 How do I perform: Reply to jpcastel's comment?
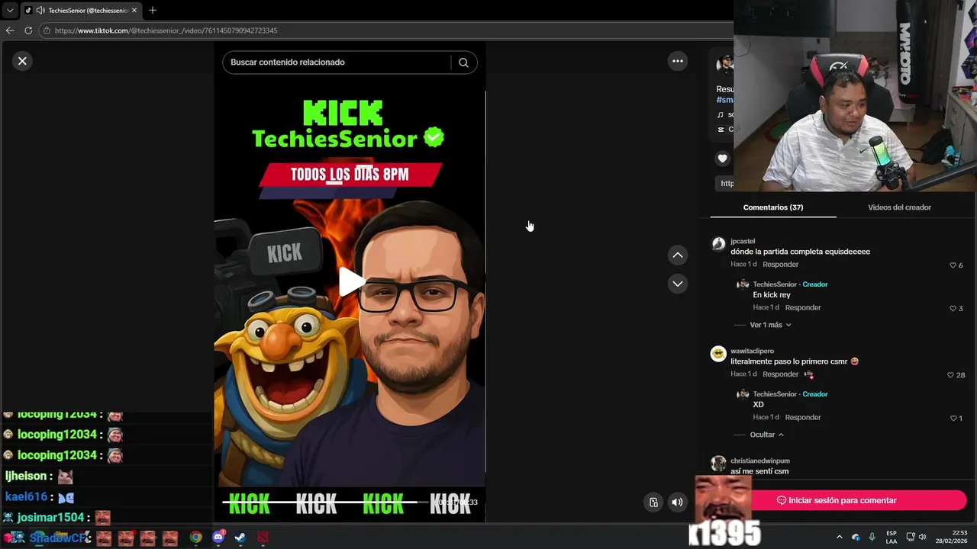pyautogui.click(x=780, y=265)
